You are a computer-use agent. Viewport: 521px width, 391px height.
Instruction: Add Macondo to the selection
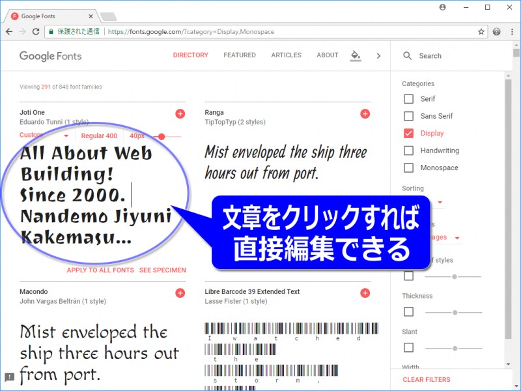(179, 293)
